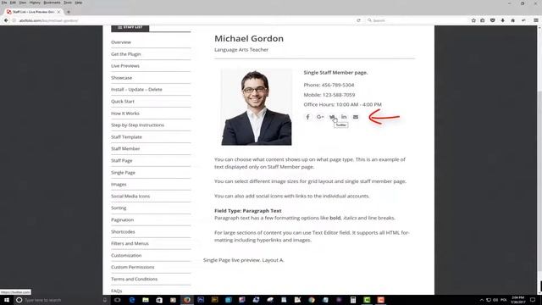
Task: Click the Pocket icon in Firefox toolbar
Action: tap(493, 20)
